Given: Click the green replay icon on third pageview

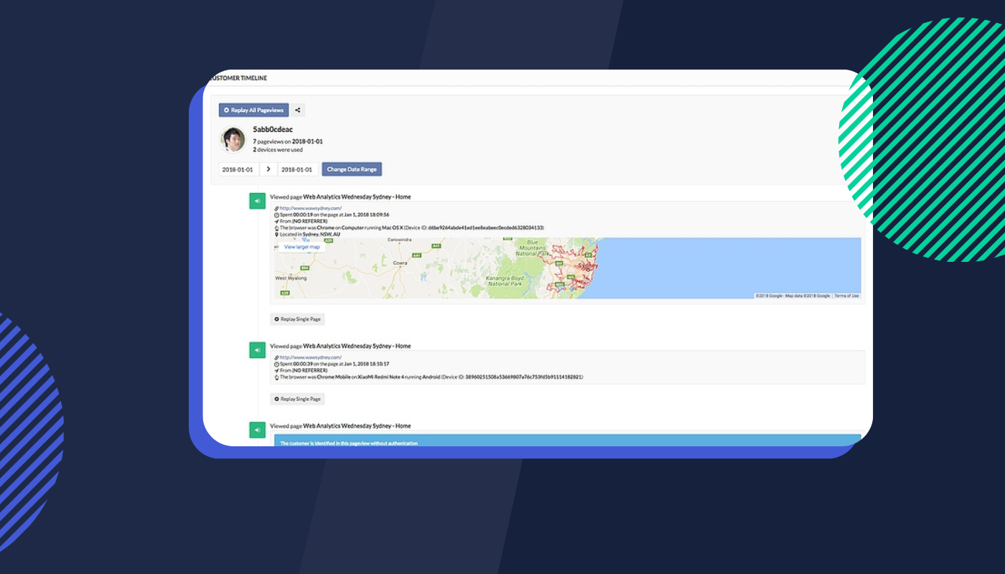Looking at the screenshot, I should click(257, 430).
